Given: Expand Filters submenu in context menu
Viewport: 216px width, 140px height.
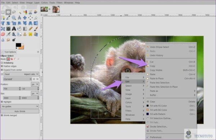Looking at the screenshot, I should (133, 111).
